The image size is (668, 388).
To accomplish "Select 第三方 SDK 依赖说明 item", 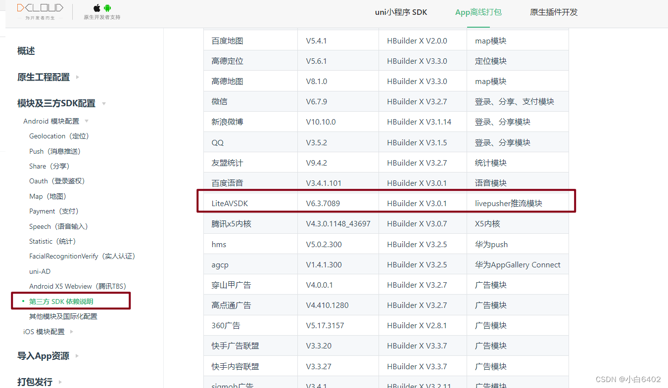I will coord(61,302).
